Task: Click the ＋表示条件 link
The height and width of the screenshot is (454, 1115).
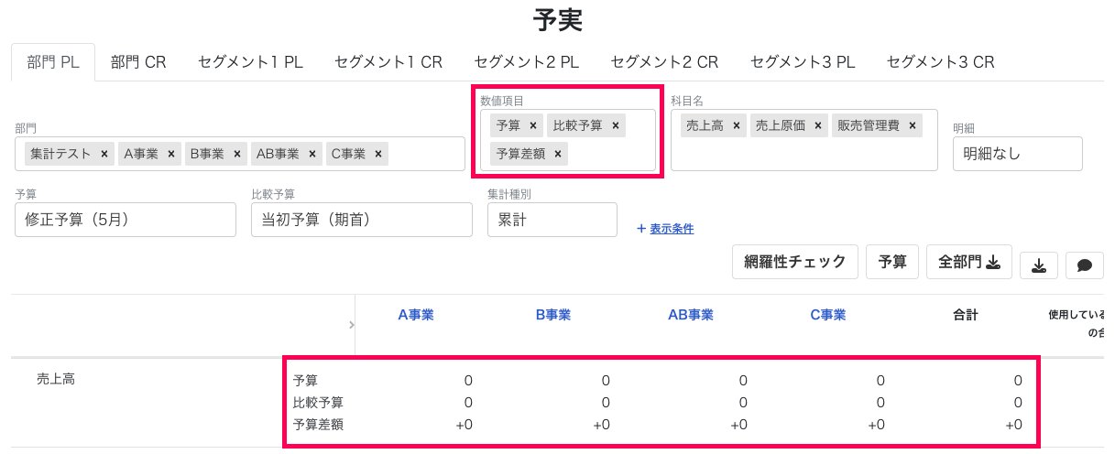Action: point(665,229)
